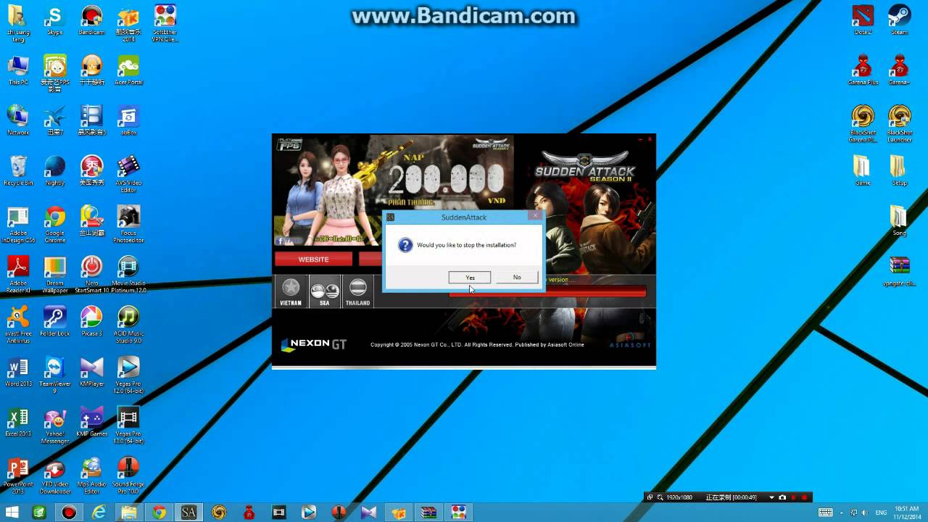
Task: Click the Nexon GT logo
Action: (314, 344)
